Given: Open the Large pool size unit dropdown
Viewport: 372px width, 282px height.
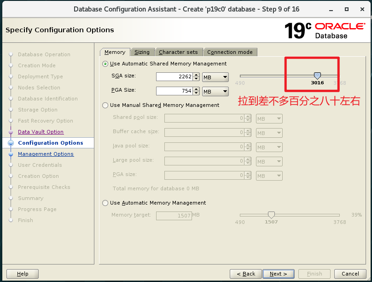Looking at the screenshot, I should pyautogui.click(x=269, y=161).
